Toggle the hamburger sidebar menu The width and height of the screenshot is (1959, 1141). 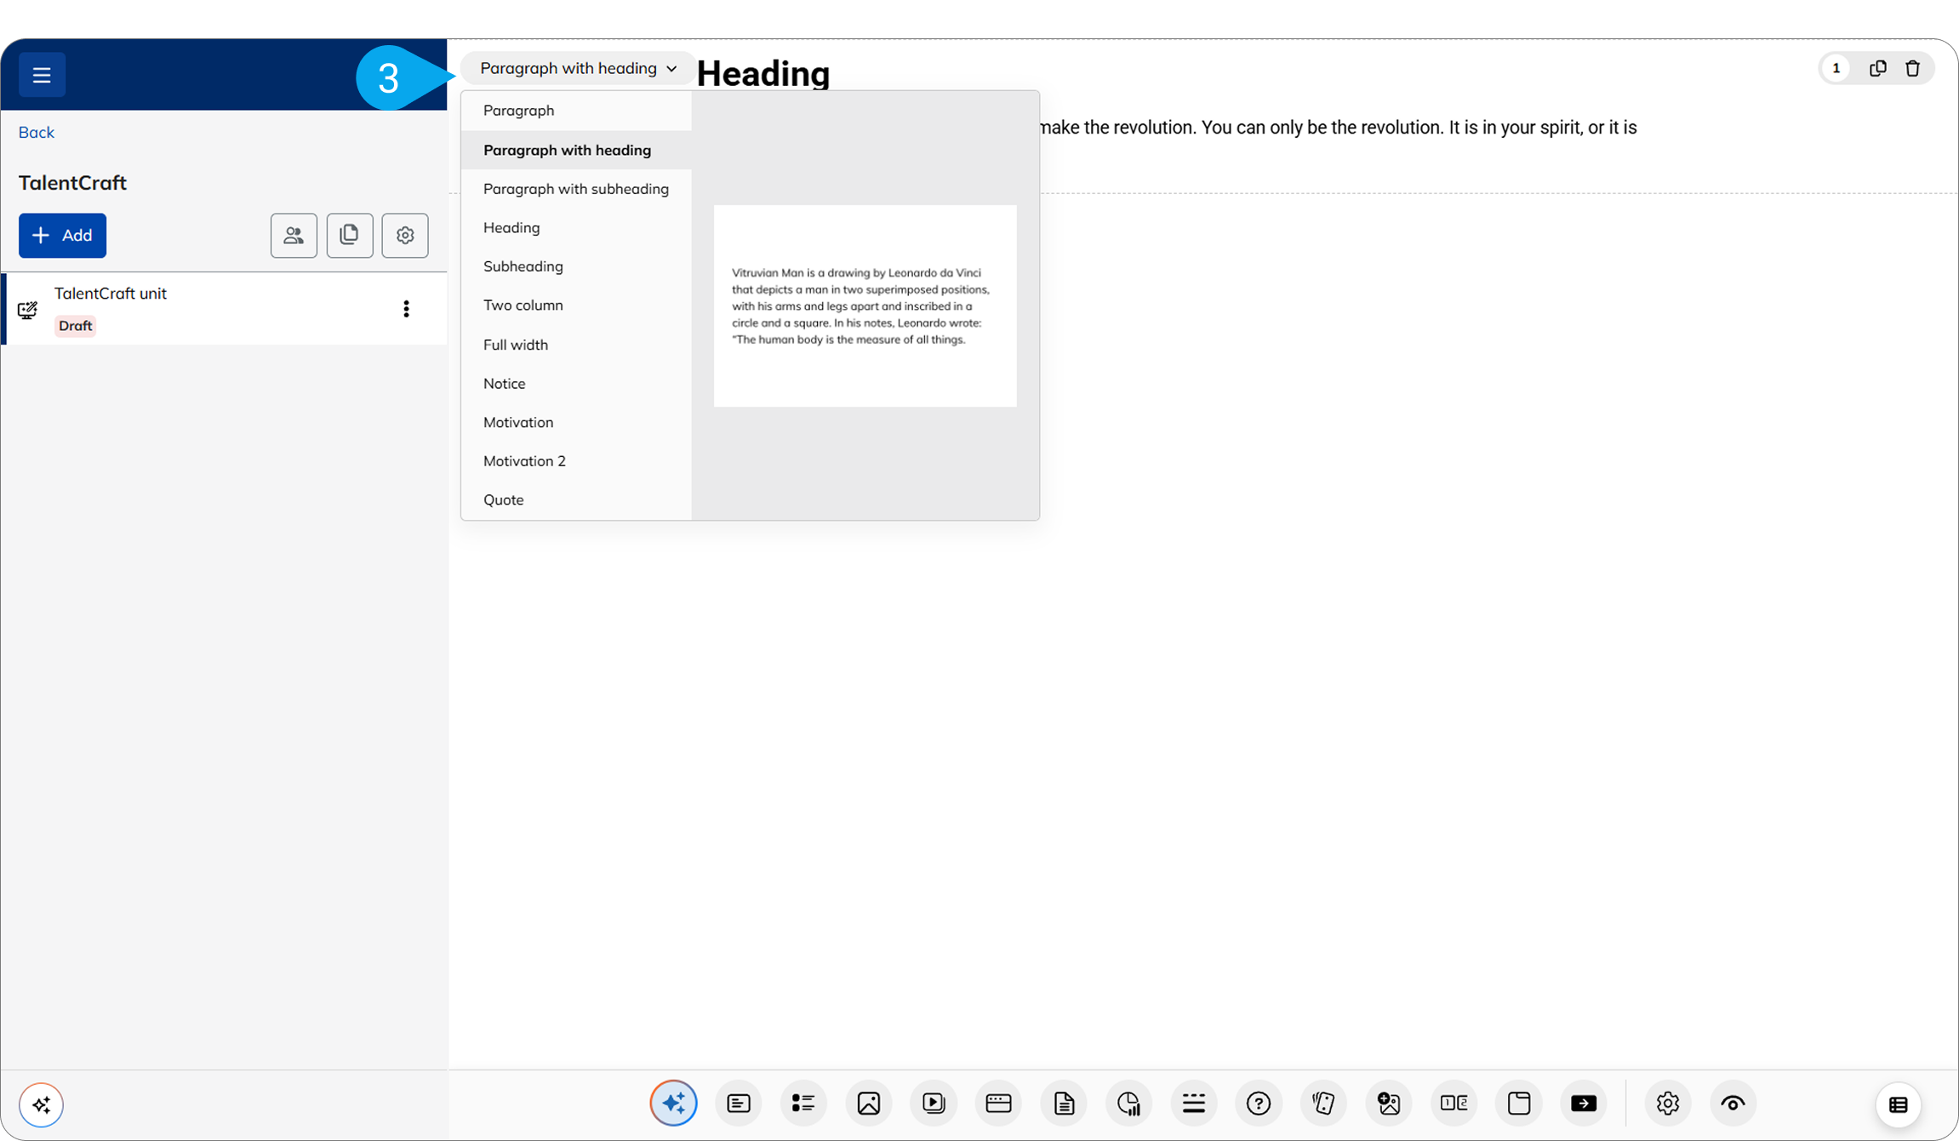coord(42,75)
